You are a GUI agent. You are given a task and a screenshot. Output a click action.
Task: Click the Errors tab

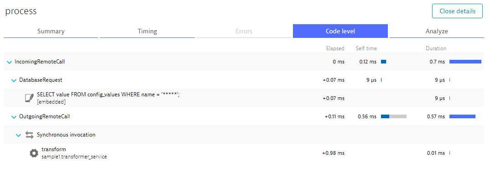pos(244,31)
